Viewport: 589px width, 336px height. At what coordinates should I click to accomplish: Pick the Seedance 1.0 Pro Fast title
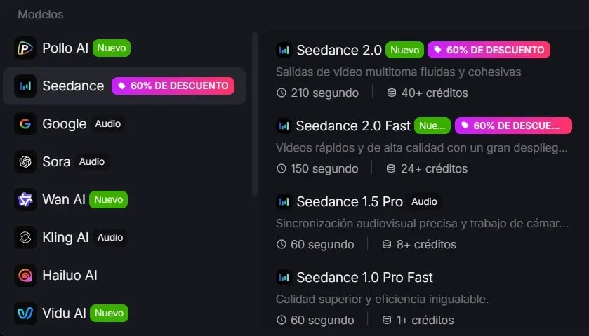pos(364,278)
